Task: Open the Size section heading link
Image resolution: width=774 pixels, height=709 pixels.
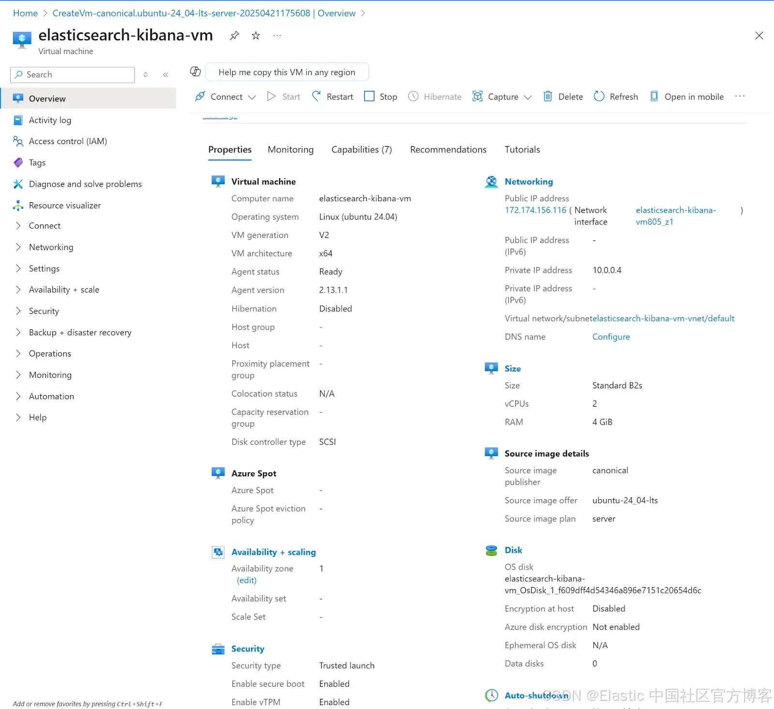Action: click(x=513, y=369)
